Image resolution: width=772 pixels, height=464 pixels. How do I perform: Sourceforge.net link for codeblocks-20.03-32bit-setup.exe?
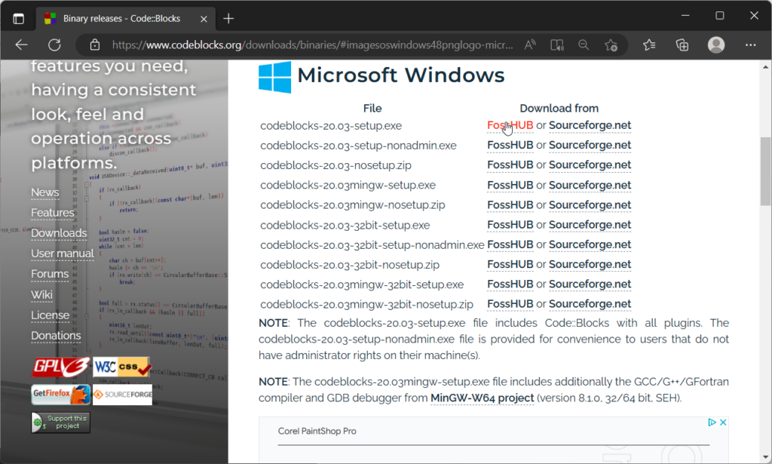pyautogui.click(x=590, y=225)
